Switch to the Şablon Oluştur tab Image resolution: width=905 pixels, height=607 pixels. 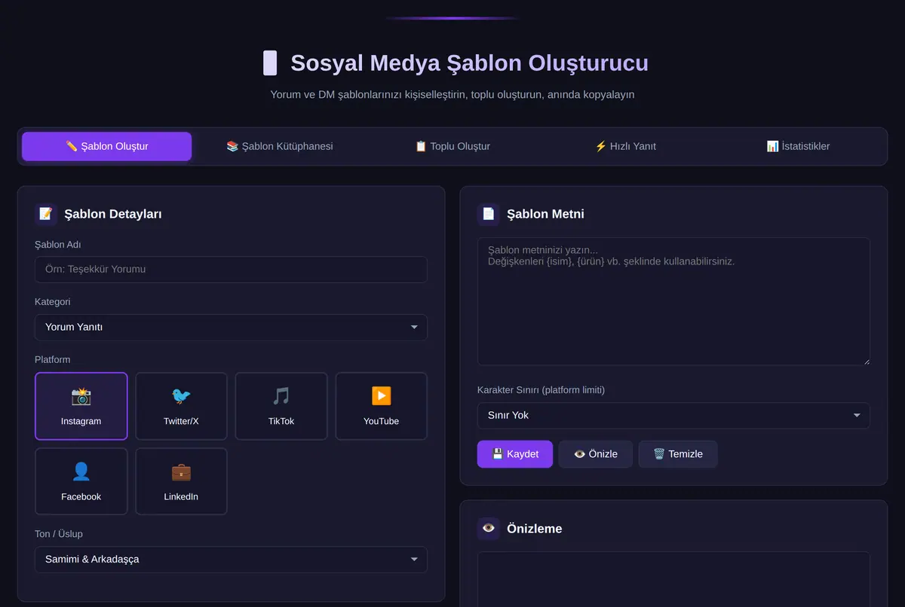106,146
